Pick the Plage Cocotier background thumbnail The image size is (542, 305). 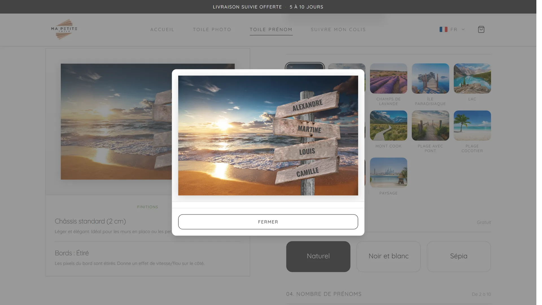point(472,125)
